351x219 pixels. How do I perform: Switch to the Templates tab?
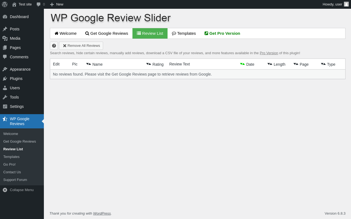pos(184,33)
